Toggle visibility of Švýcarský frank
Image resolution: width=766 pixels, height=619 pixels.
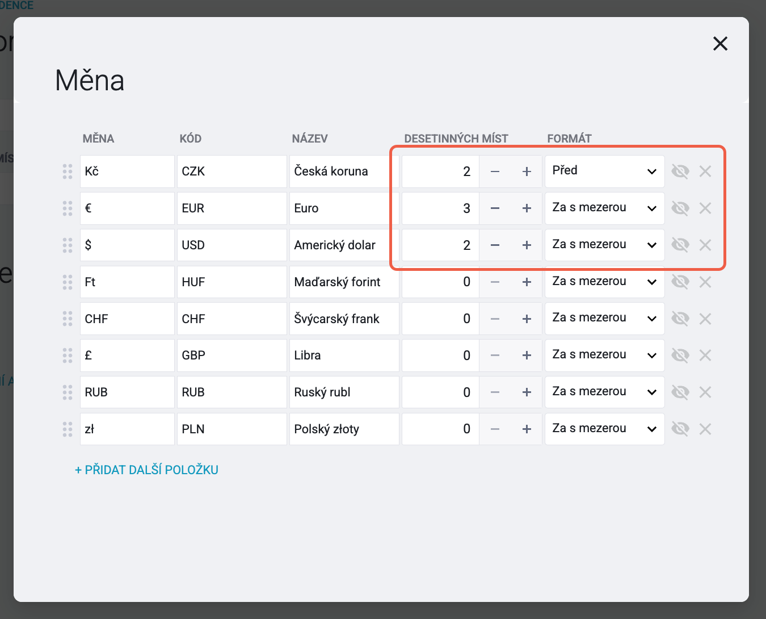680,319
